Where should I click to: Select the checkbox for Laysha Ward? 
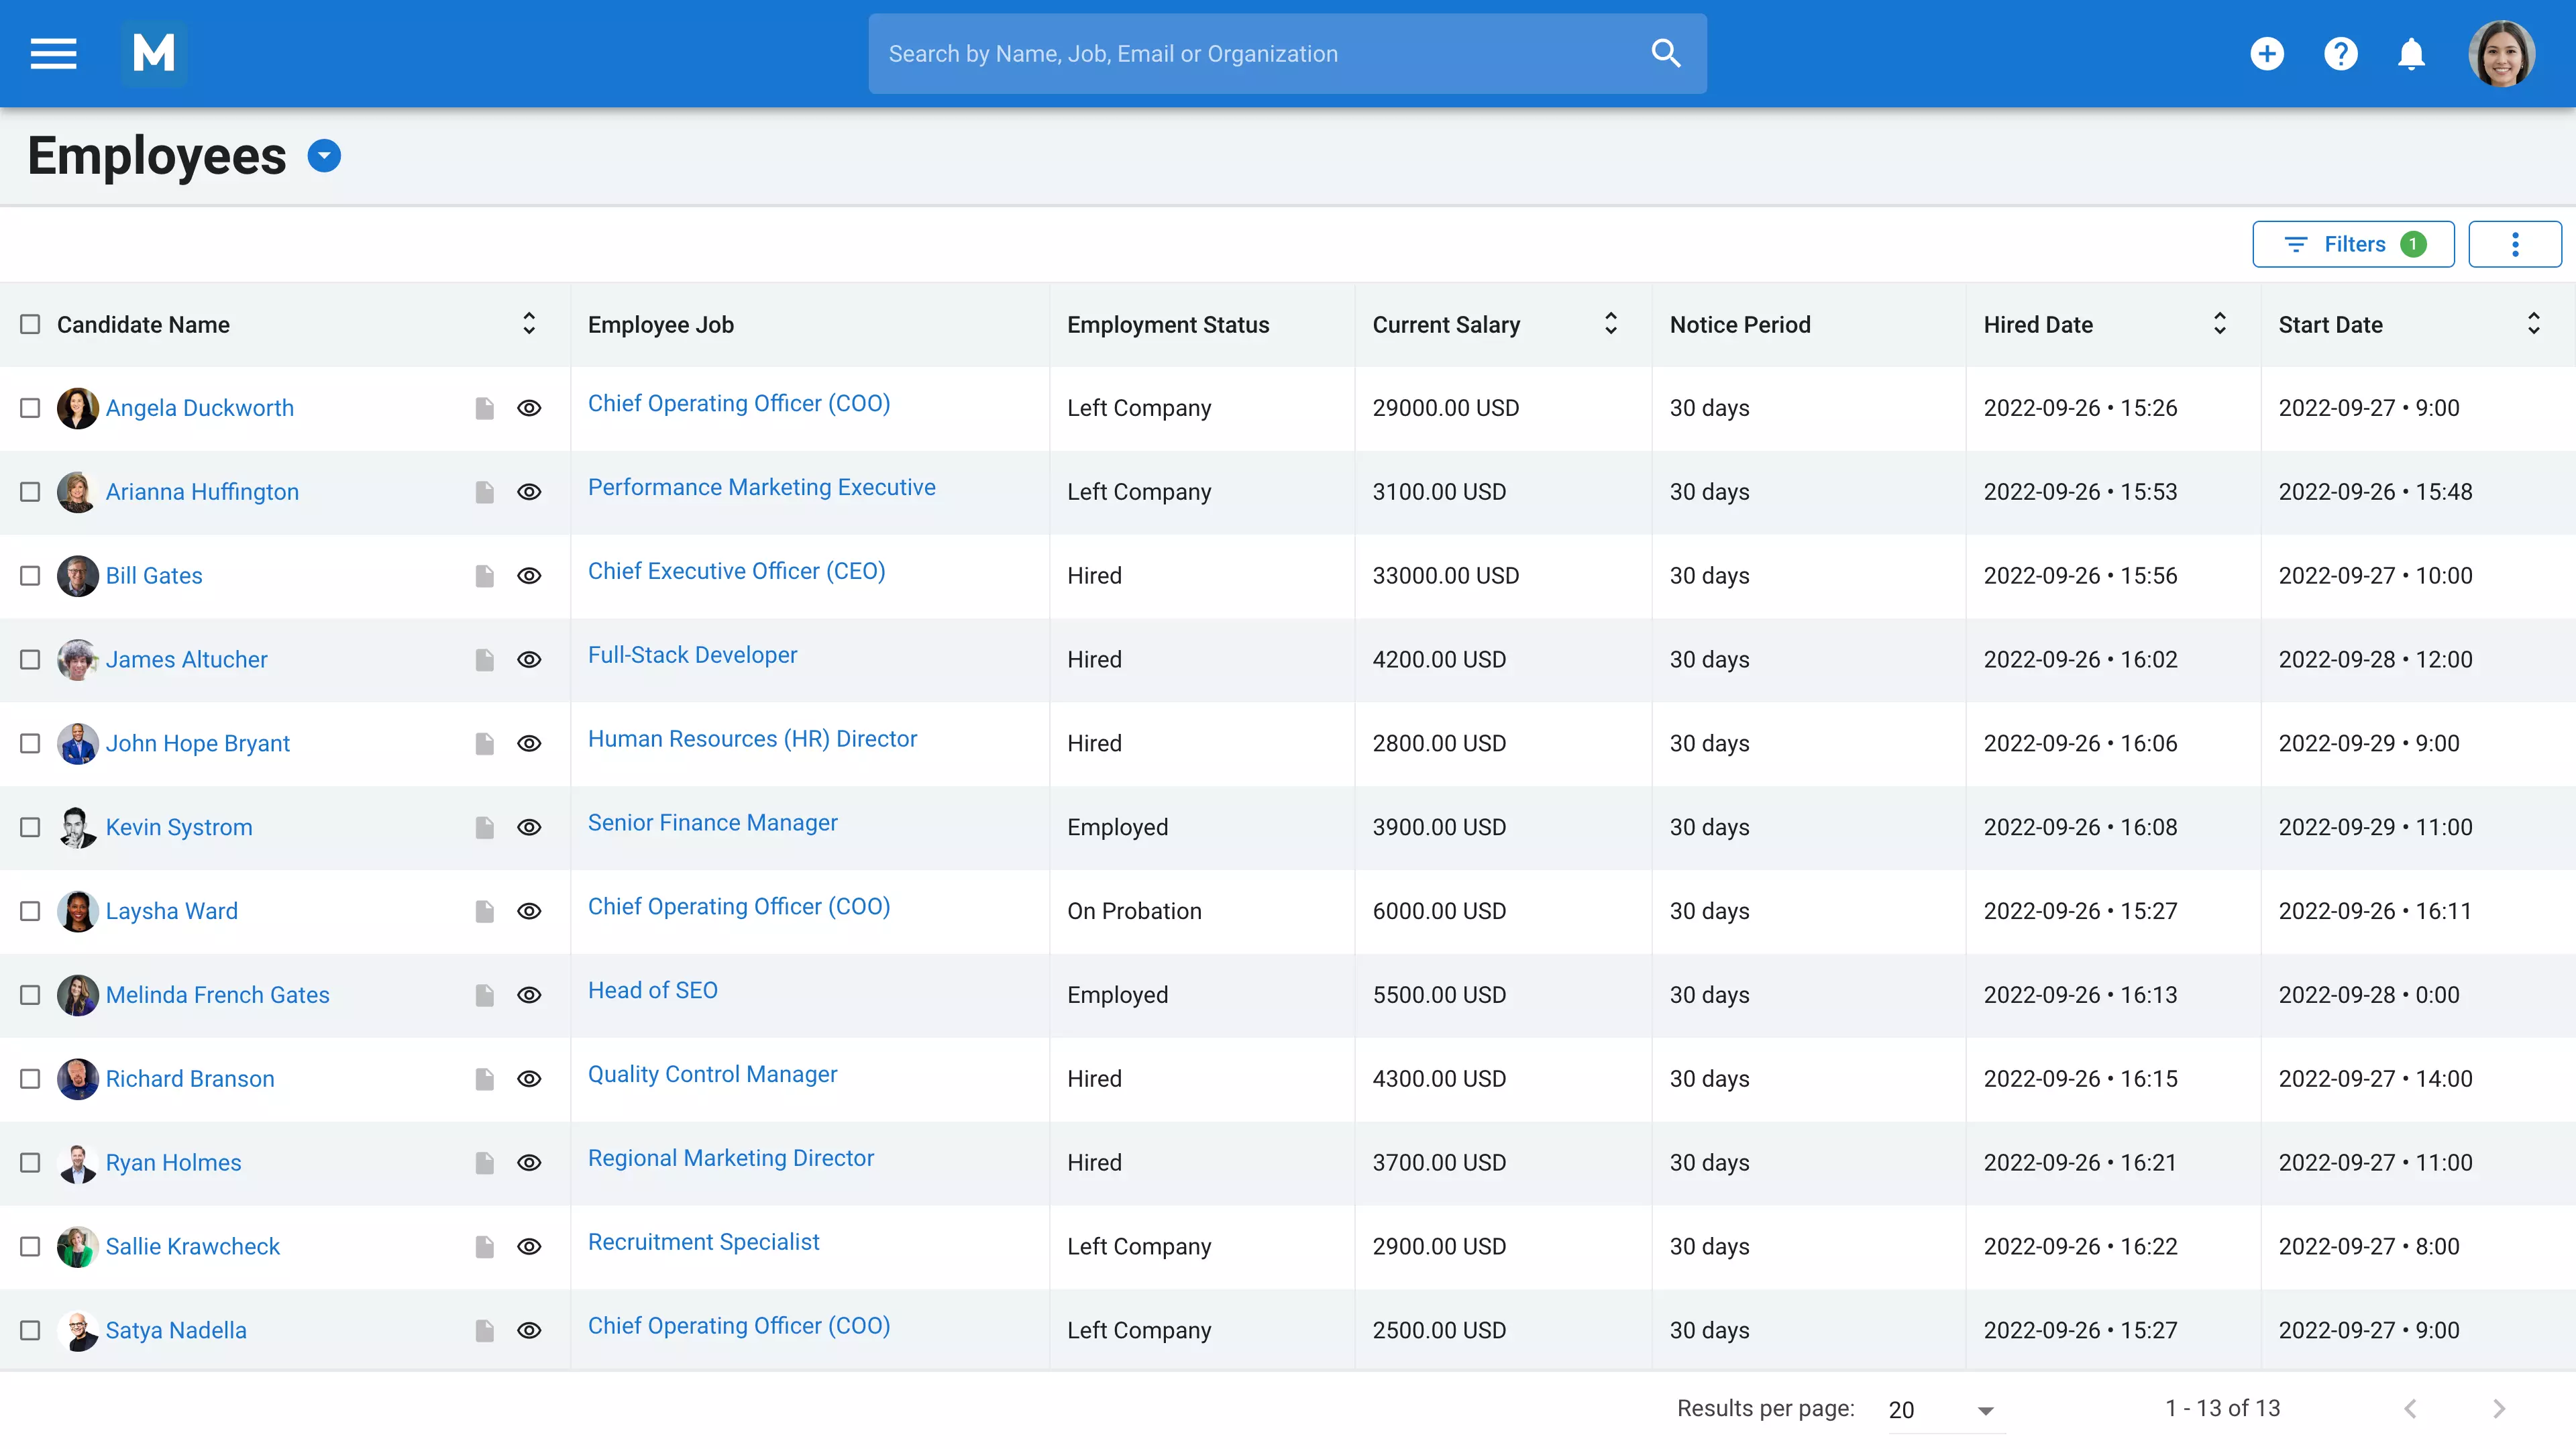tap(30, 911)
